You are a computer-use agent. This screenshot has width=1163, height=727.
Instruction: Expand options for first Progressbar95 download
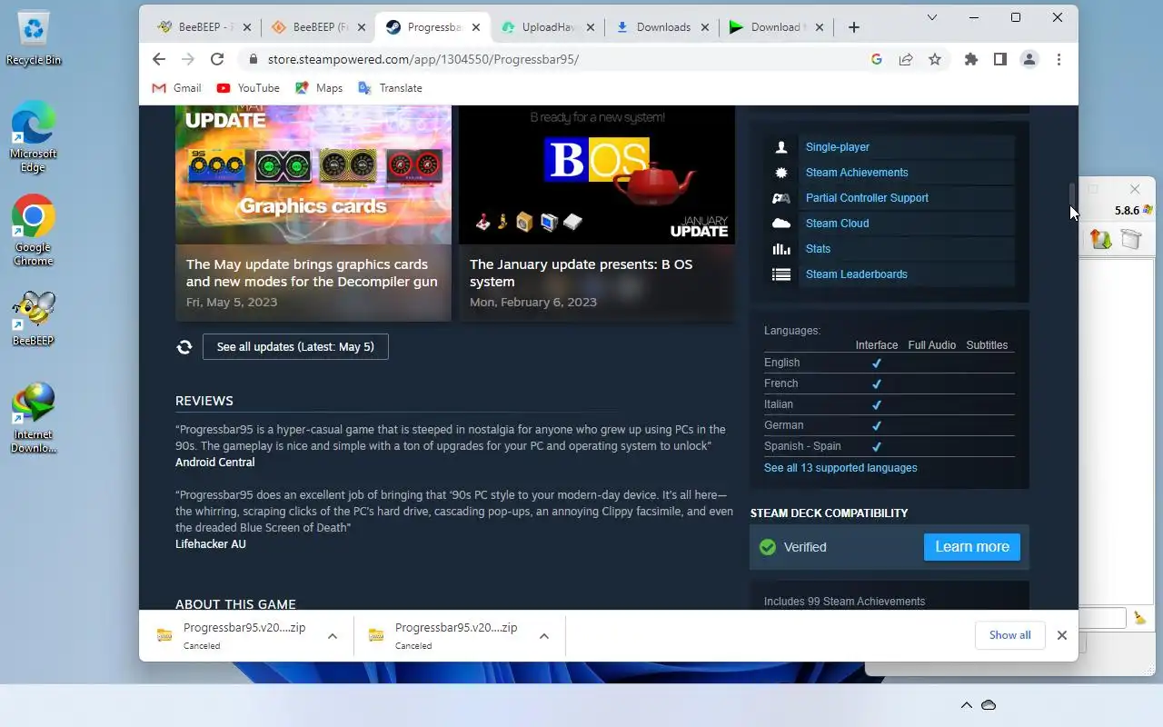[x=333, y=636]
